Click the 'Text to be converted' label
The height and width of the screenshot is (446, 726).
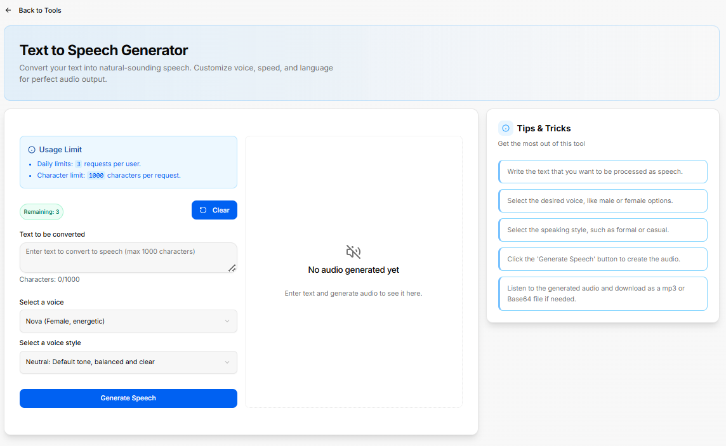tap(52, 235)
